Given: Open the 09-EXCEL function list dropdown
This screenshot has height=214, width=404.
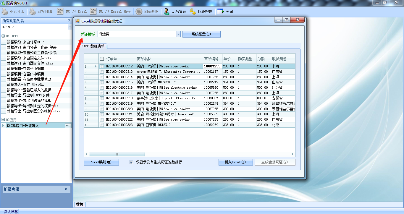Looking at the screenshot, I should [70, 27].
